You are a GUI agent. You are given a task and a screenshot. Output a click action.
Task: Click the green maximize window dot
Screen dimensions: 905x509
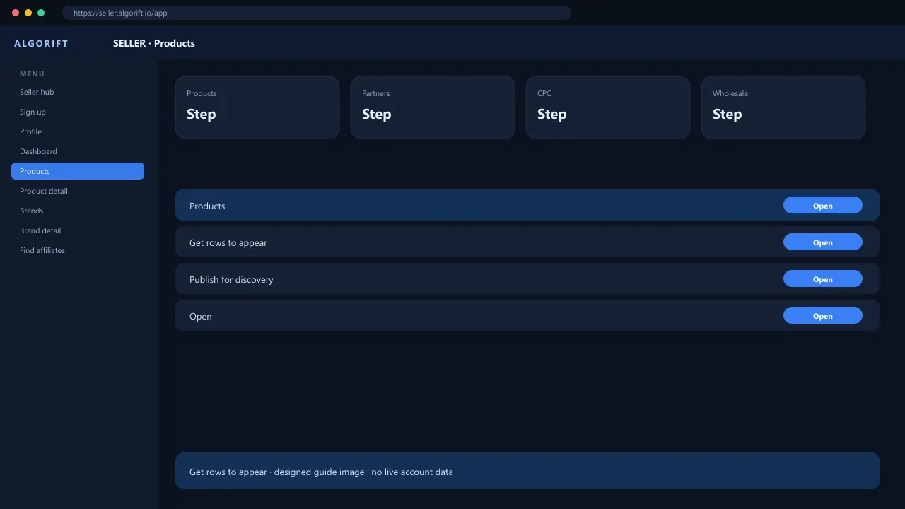tap(41, 13)
